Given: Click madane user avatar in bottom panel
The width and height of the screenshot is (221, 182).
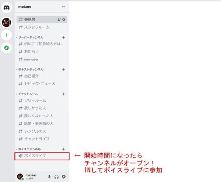Looking at the screenshot, I should click(x=20, y=176).
